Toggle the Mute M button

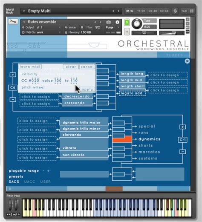[127, 32]
